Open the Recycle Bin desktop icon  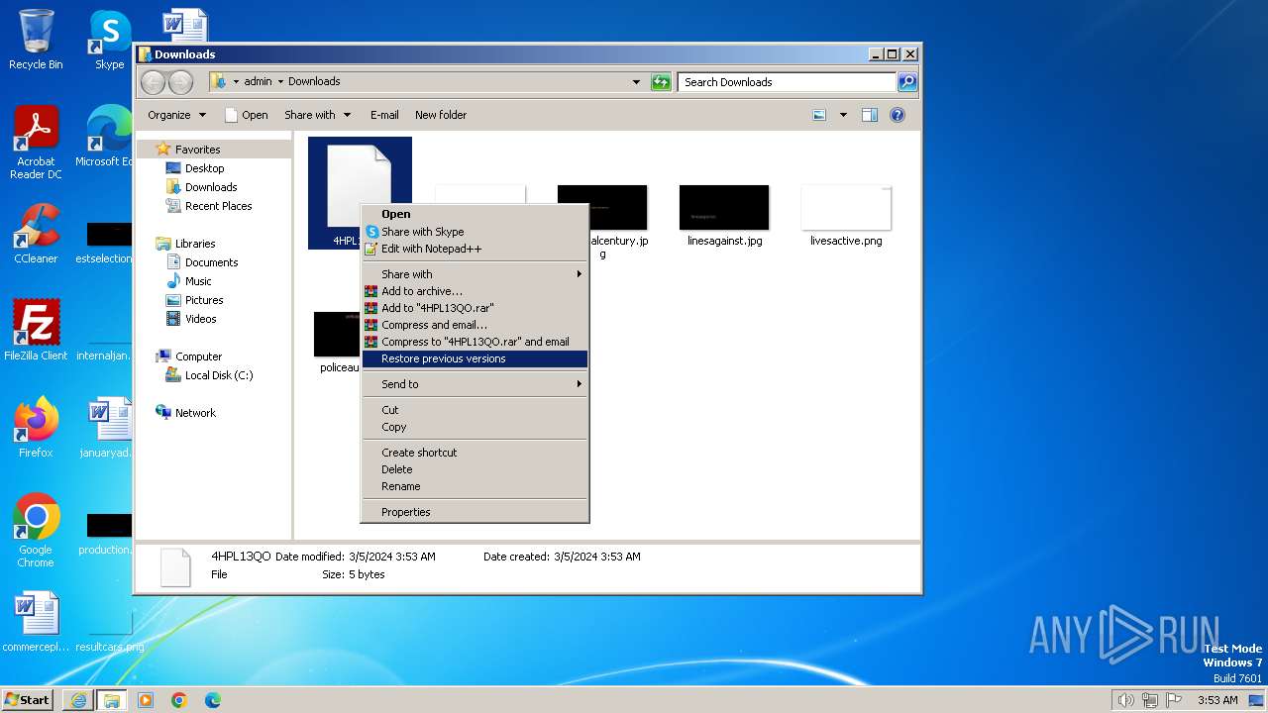(36, 40)
